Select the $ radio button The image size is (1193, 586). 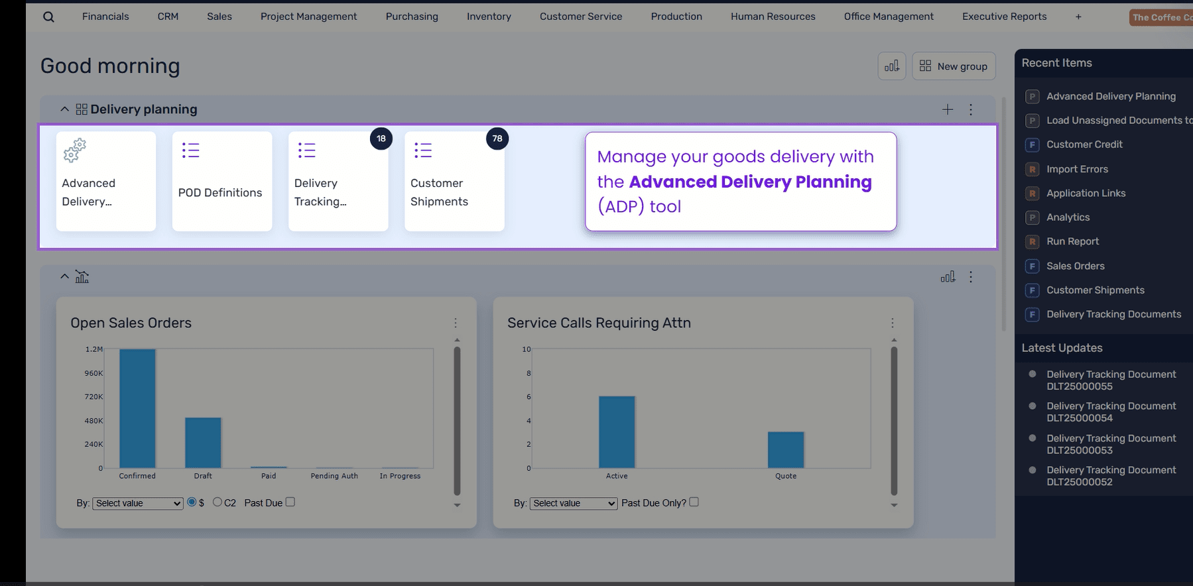pyautogui.click(x=192, y=502)
